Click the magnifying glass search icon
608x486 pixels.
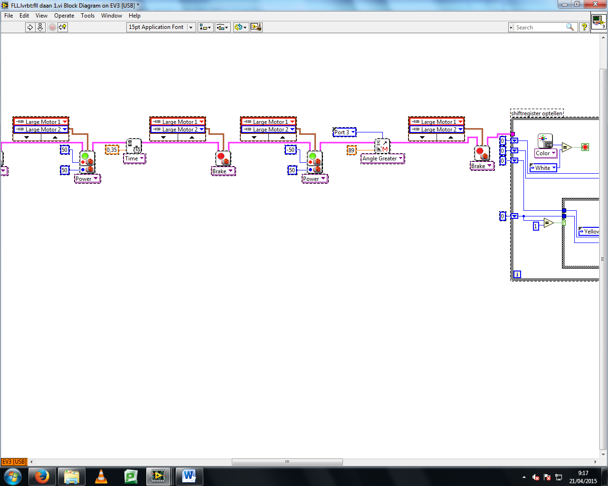pos(570,28)
